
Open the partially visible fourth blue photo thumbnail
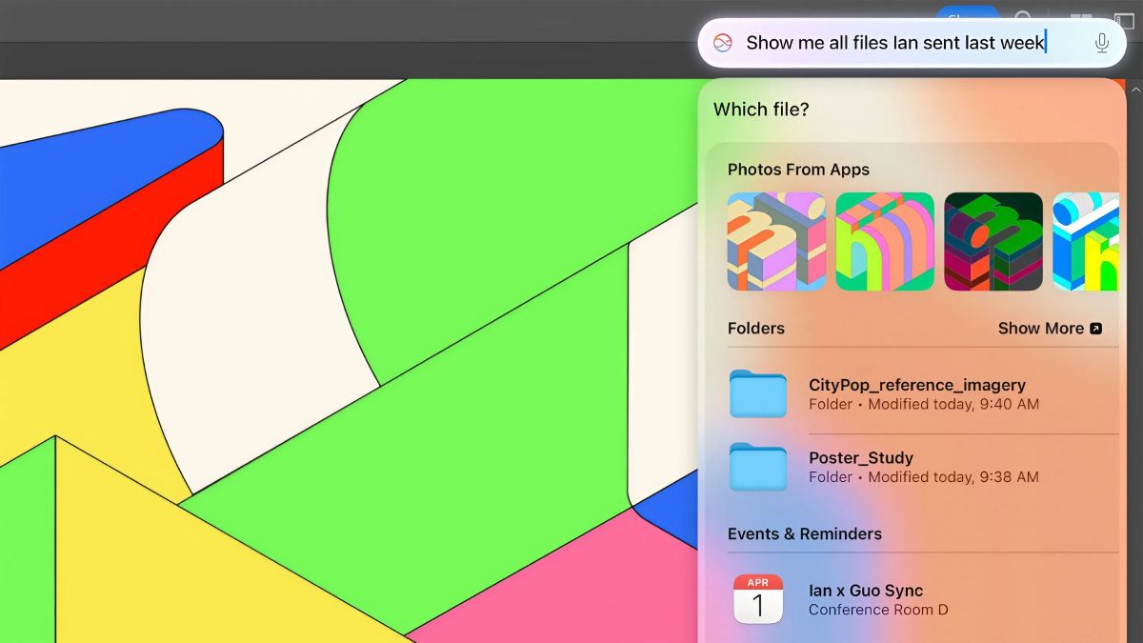pos(1086,241)
